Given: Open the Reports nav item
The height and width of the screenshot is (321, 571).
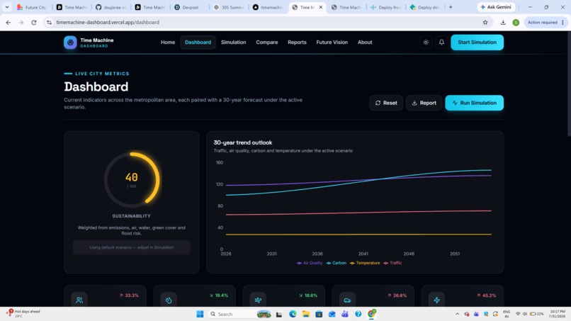Looking at the screenshot, I should [297, 43].
